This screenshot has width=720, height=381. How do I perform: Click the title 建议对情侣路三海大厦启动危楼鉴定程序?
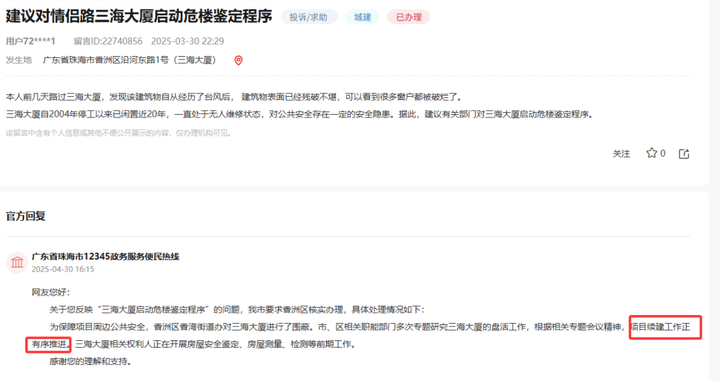pos(139,17)
